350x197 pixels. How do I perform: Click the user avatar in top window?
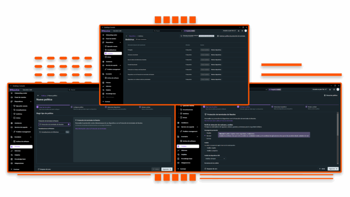[246, 31]
